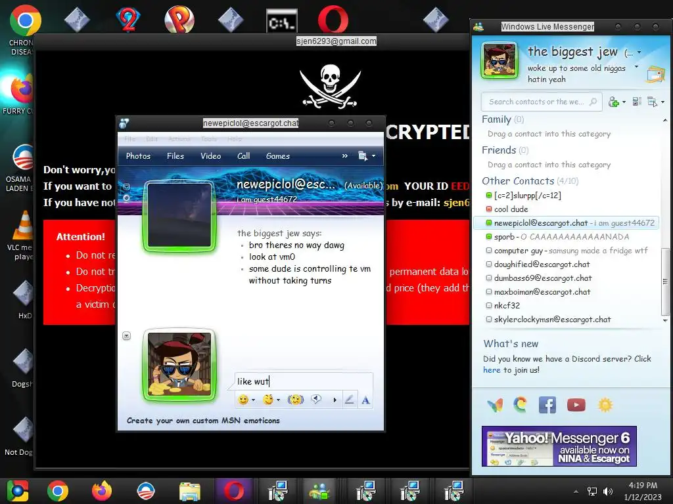The height and width of the screenshot is (504, 673).
Task: Click the Messenger icon on the taskbar
Action: point(319,491)
